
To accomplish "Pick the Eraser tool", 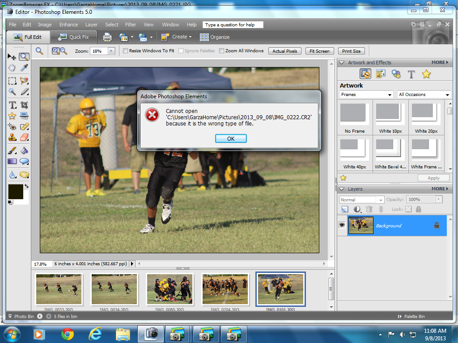I will [x=24, y=137].
